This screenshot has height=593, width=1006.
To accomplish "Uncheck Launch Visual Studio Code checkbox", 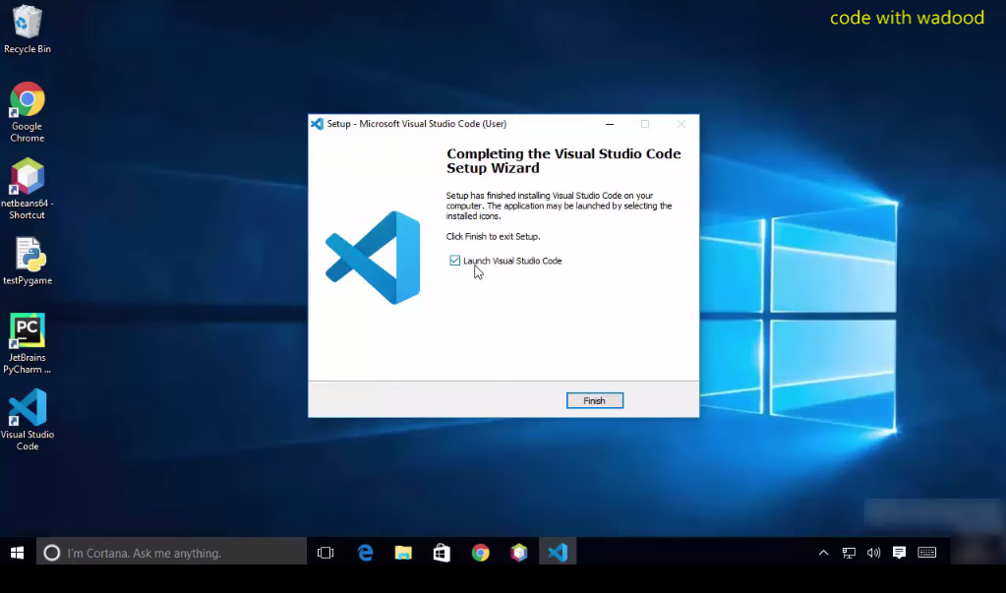I will click(455, 260).
